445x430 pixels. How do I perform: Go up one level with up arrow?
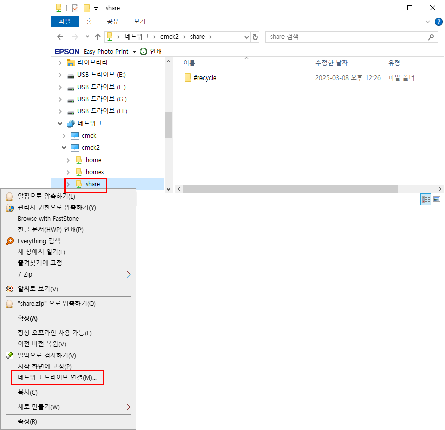pos(98,37)
